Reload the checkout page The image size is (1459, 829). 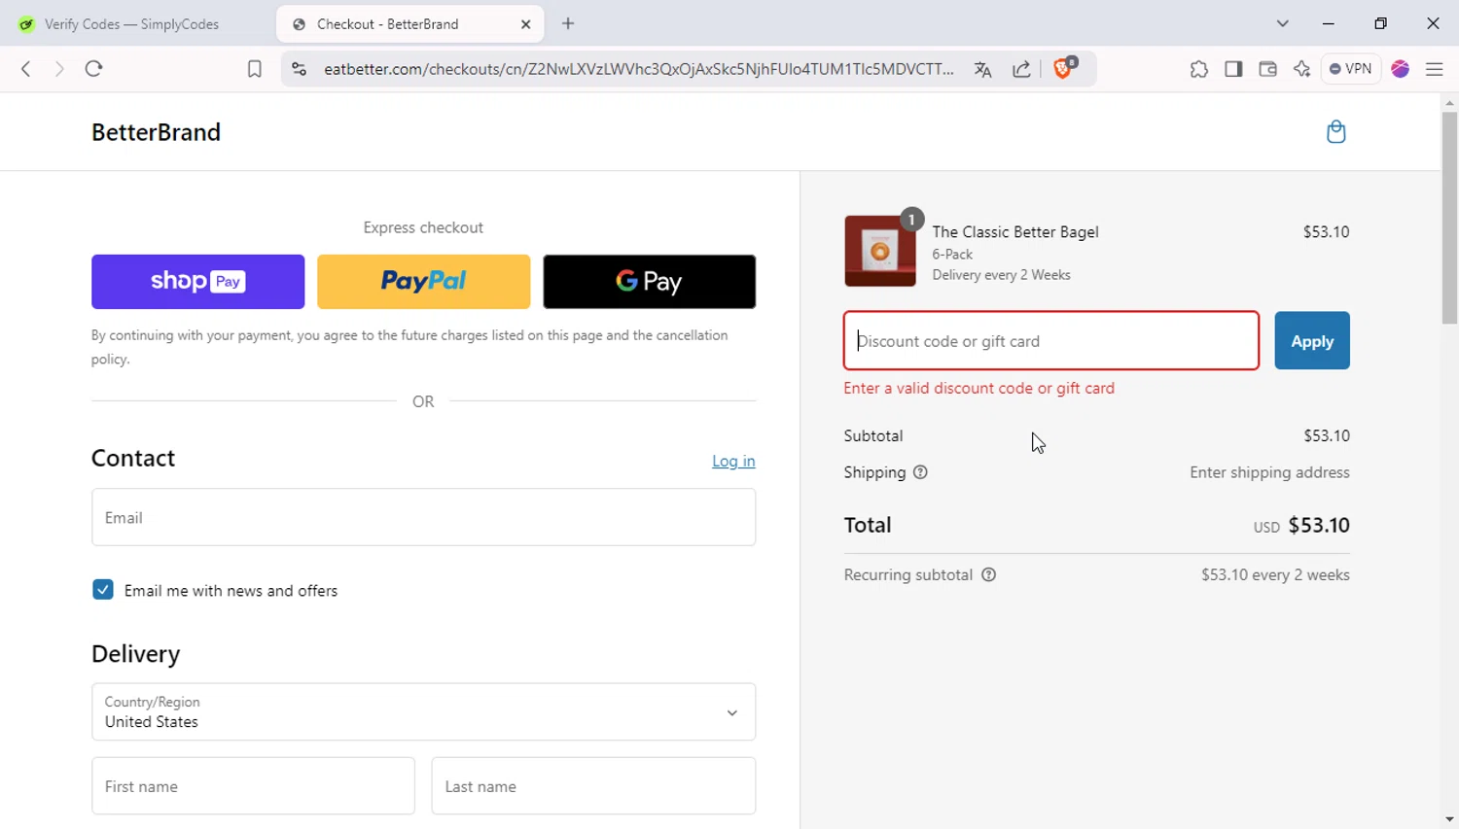pos(93,69)
